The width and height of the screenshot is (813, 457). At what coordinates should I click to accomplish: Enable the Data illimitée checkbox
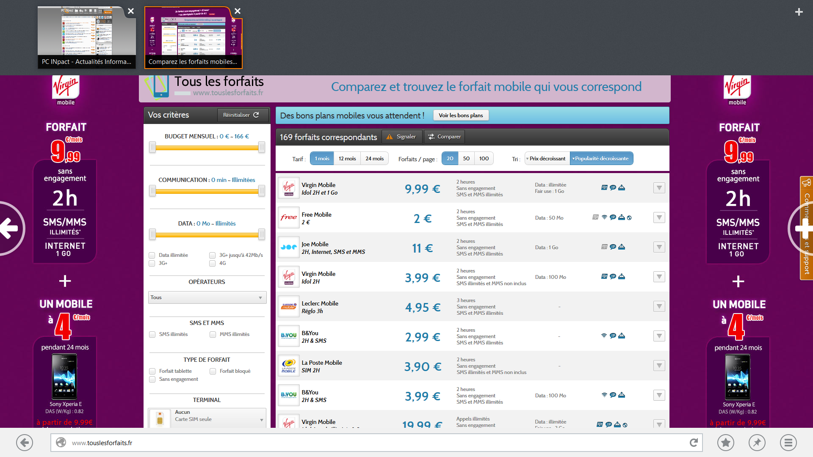coord(152,255)
